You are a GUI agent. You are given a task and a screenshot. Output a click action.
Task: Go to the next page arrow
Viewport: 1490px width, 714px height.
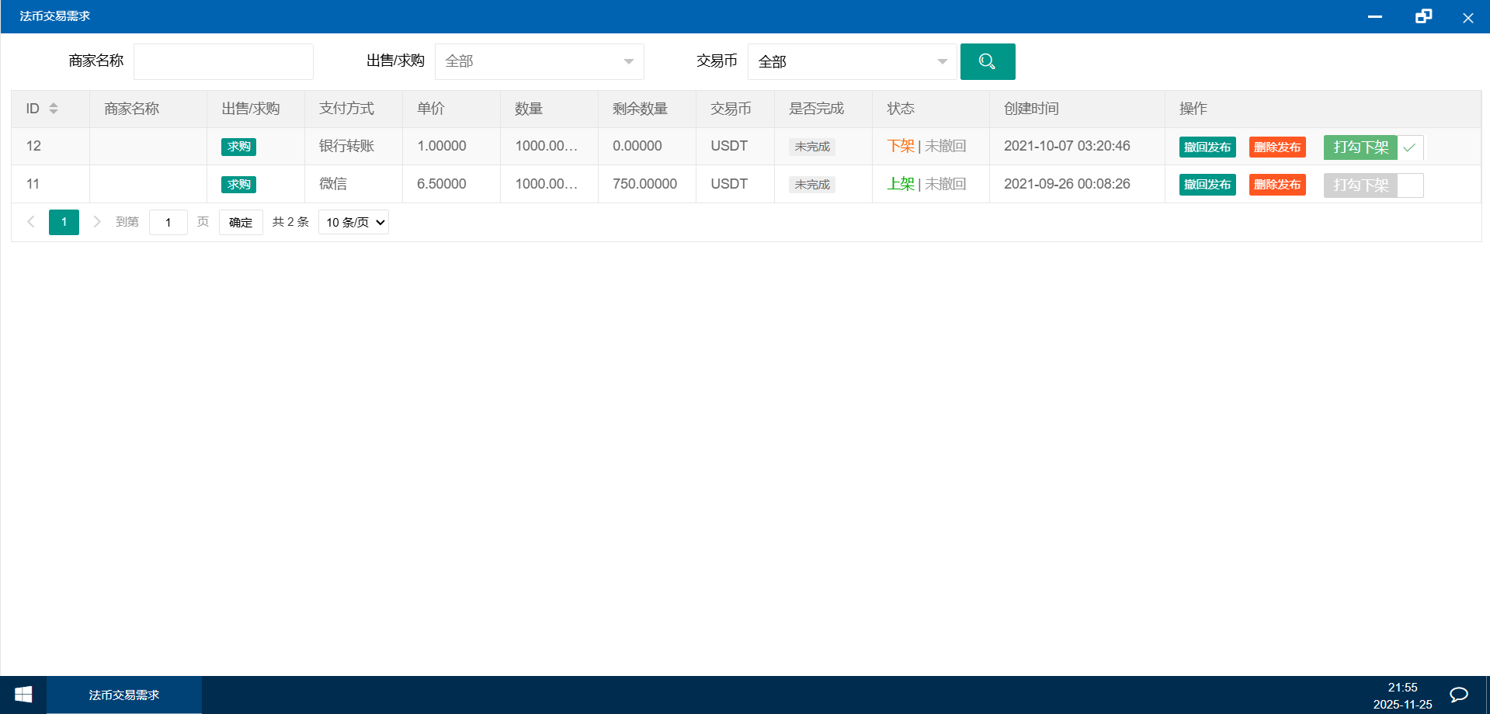pos(97,222)
